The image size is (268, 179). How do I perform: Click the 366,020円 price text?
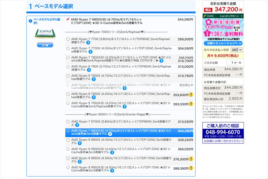[186, 149]
